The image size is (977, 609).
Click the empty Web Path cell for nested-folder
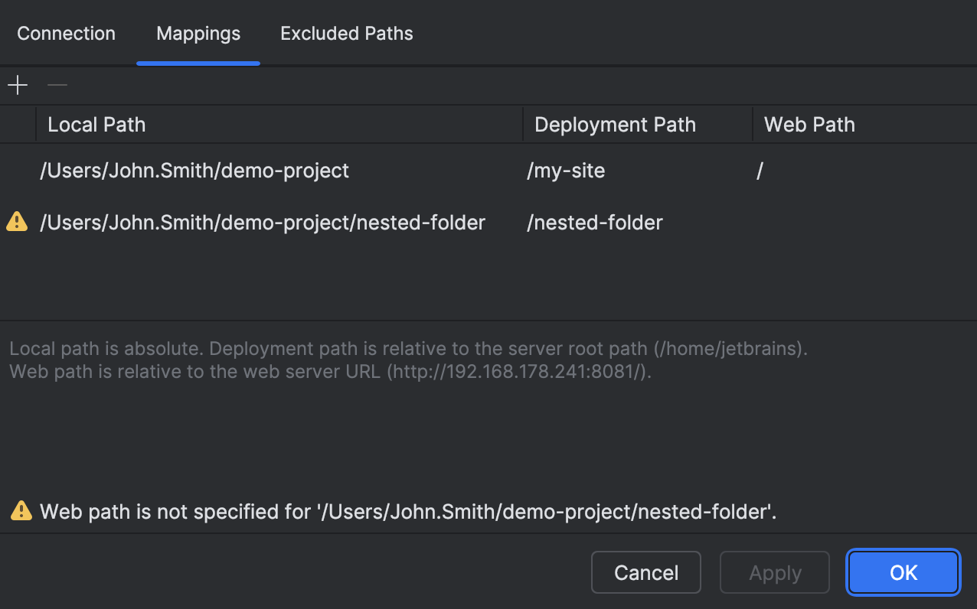tap(842, 222)
